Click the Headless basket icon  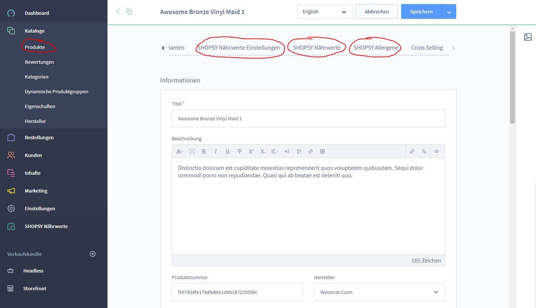(x=10, y=271)
